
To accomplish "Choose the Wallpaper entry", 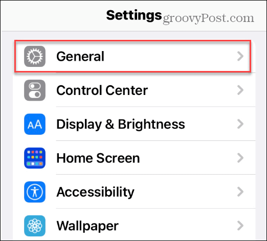I will point(134,226).
